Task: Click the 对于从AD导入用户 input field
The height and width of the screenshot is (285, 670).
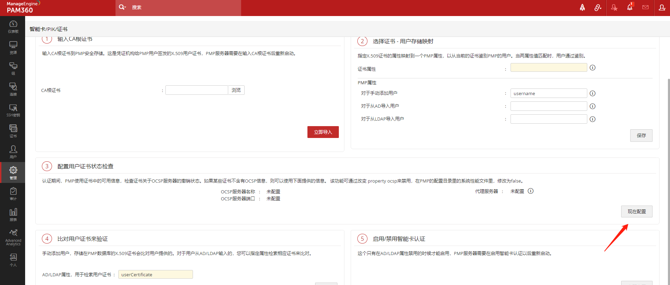Action: click(548, 106)
